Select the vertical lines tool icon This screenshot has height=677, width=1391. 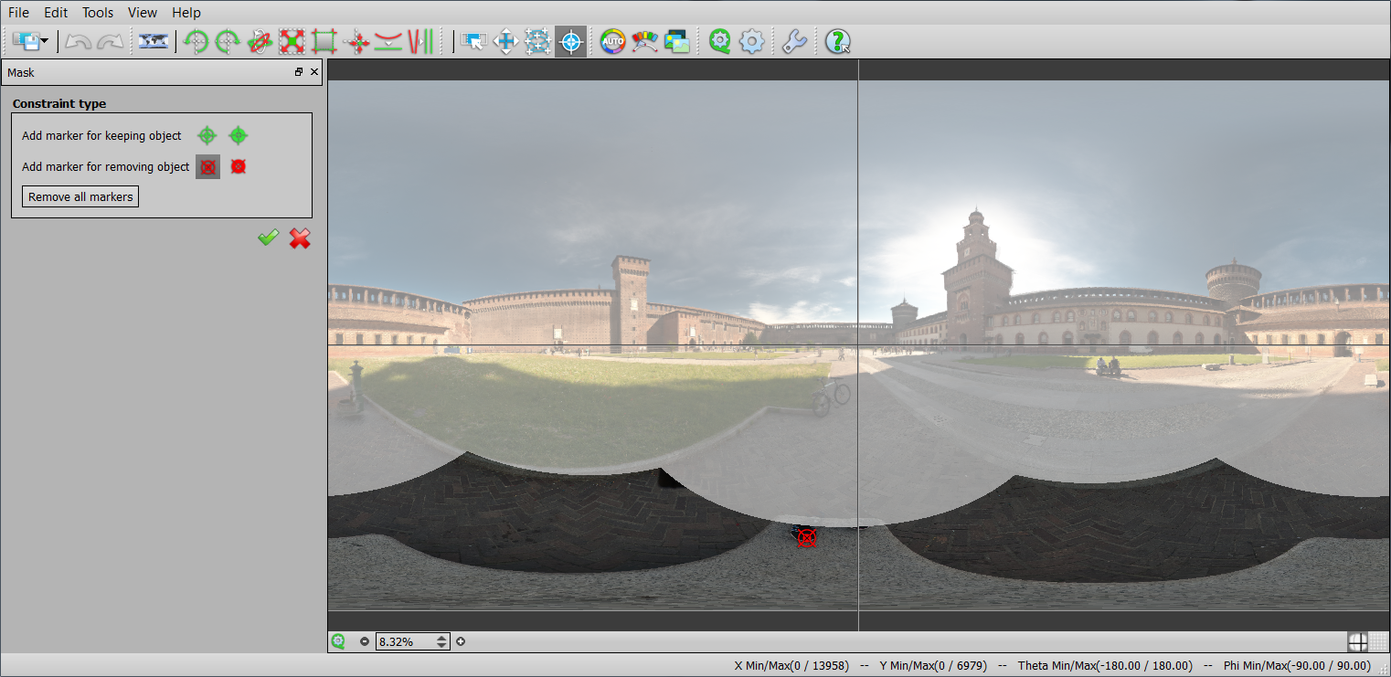[420, 41]
